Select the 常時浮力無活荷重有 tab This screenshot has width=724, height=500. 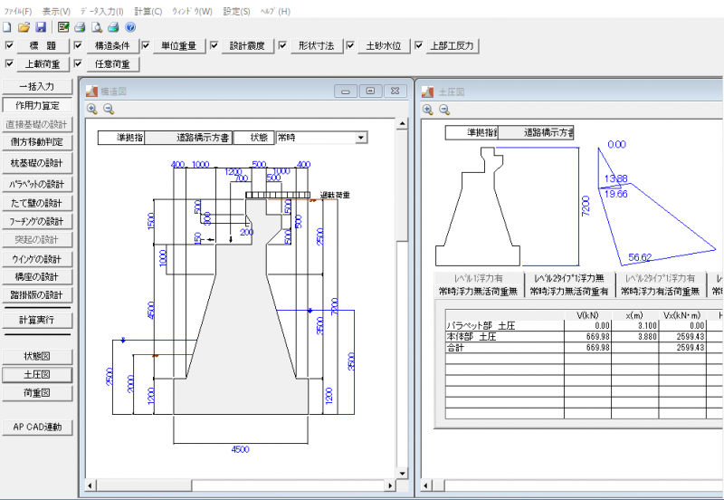coord(569,292)
